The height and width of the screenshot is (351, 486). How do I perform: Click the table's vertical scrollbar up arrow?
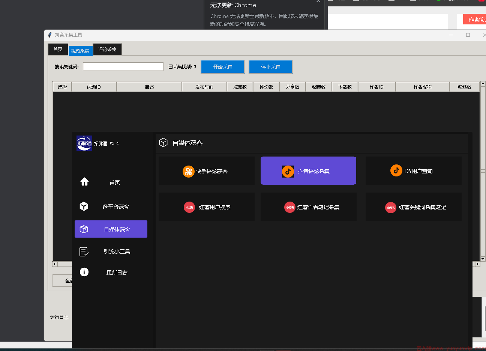483,84
